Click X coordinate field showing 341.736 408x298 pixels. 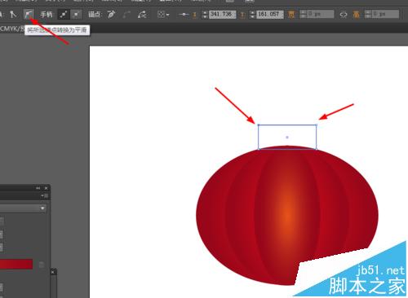[222, 14]
